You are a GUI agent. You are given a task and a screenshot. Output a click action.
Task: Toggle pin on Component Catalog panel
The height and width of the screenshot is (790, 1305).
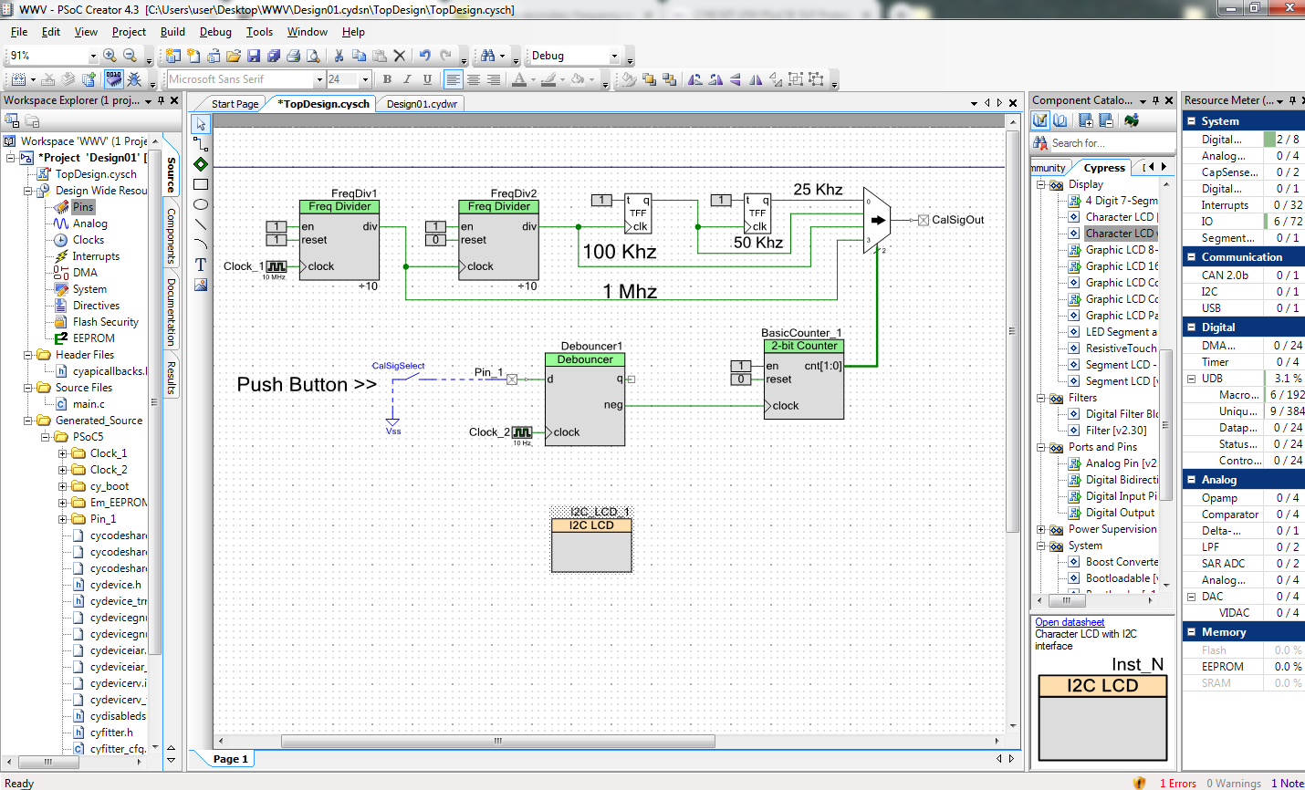[x=1155, y=100]
